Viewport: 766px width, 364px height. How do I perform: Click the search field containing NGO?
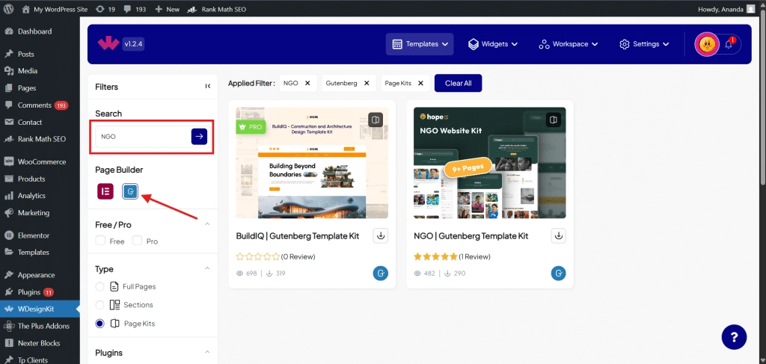[x=143, y=137]
